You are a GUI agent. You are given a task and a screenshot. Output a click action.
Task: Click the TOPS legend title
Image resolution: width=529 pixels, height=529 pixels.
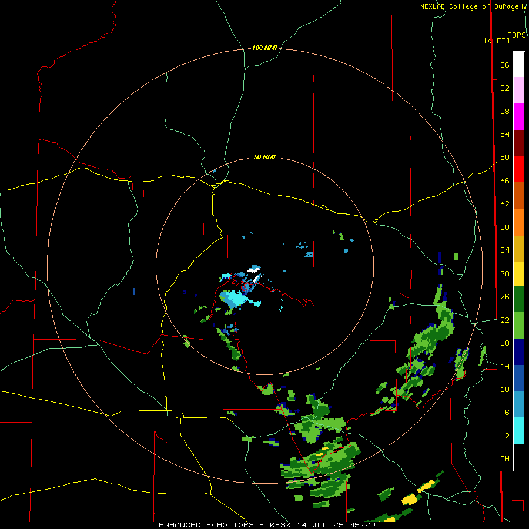click(517, 35)
